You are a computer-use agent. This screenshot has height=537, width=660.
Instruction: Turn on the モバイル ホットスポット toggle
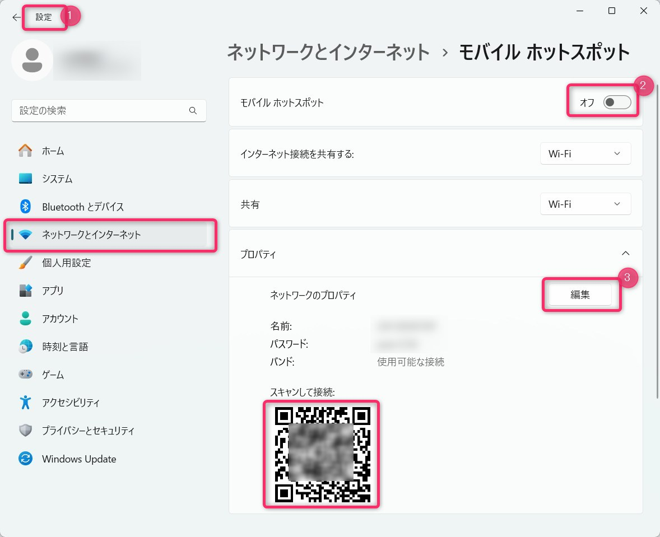(617, 102)
